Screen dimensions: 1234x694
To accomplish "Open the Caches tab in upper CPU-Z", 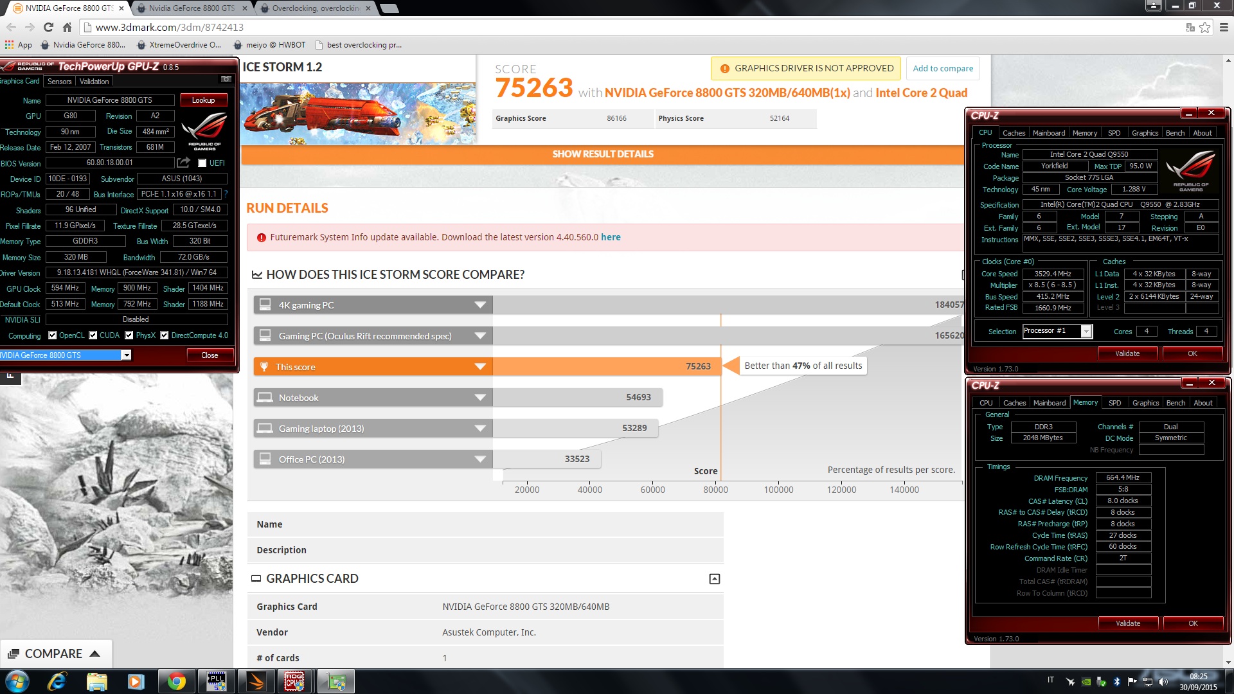I will pyautogui.click(x=1014, y=133).
